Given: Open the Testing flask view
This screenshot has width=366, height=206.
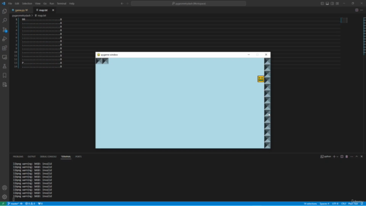Looking at the screenshot, I should [5, 66].
